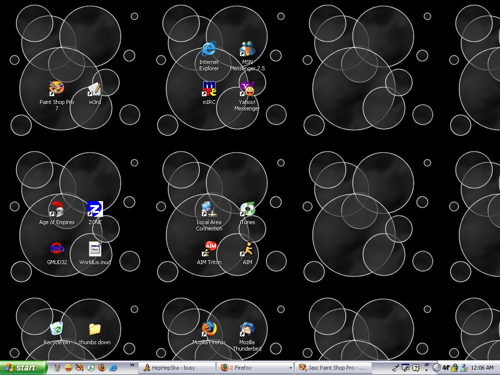Launch Yahoo Messenger smiley in Quick Launch
Viewport: 500px width, 375px height.
(x=68, y=368)
